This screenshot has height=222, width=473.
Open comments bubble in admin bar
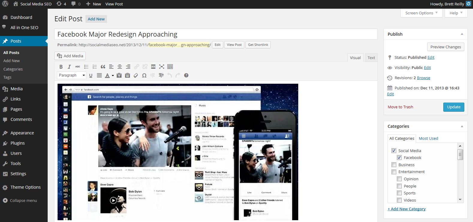76,4
